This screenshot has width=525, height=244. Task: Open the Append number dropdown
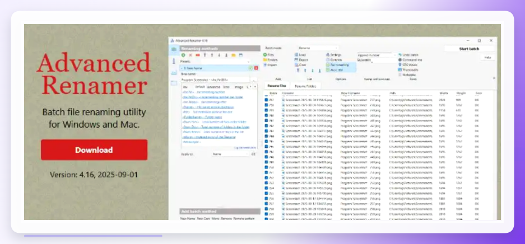tap(377, 55)
